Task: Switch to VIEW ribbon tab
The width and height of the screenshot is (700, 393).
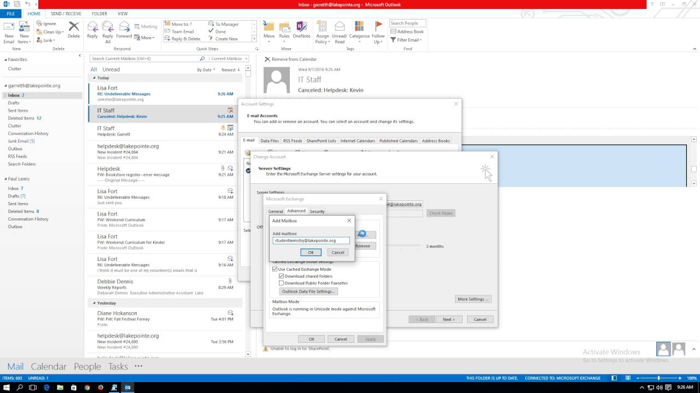Action: click(122, 14)
